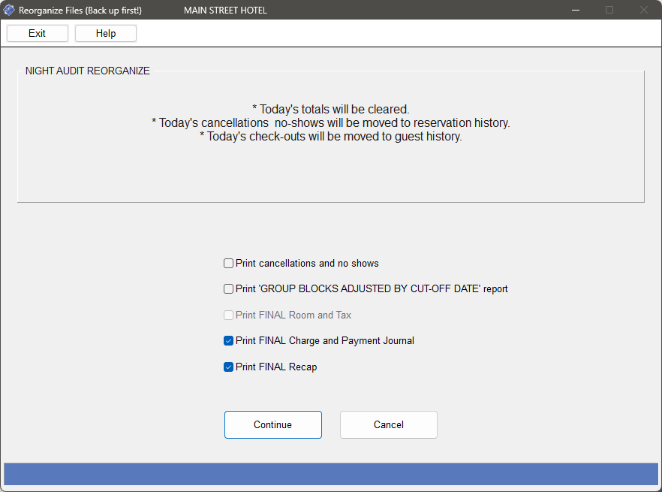Click the check-outs moved to guest history note
The image size is (662, 492).
coord(330,136)
